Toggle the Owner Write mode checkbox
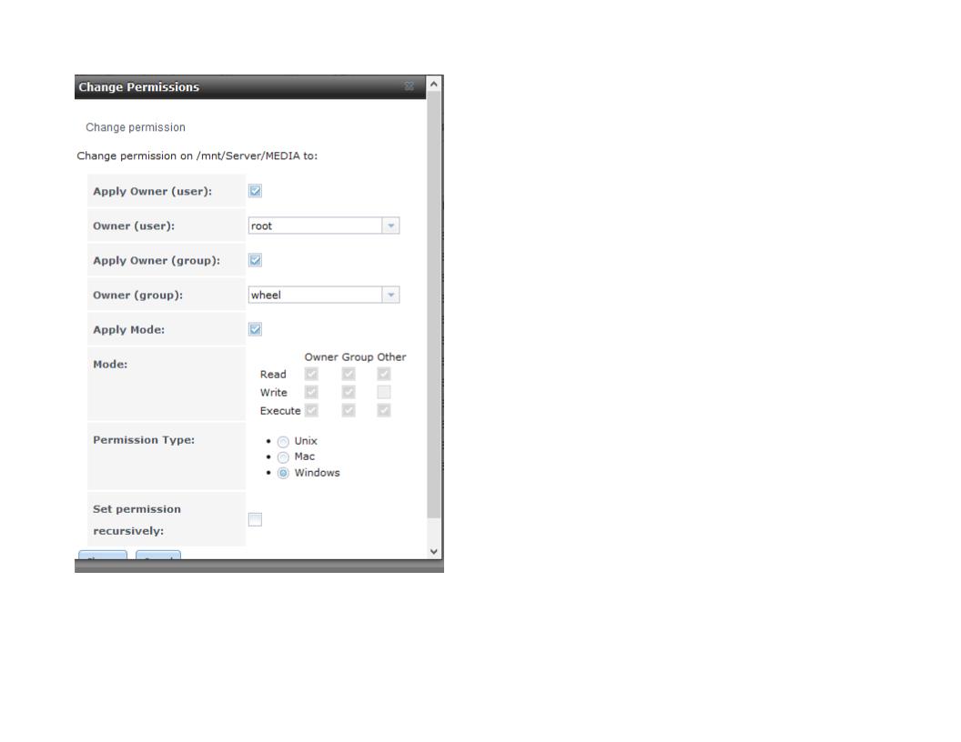 [311, 392]
